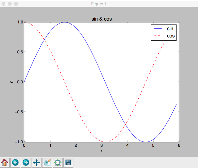This screenshot has width=198, height=168.
Task: Go forward to the next view
Action: (26, 163)
